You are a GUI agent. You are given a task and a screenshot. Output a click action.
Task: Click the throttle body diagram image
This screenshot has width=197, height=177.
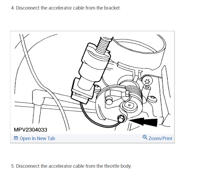pyautogui.click(x=92, y=83)
